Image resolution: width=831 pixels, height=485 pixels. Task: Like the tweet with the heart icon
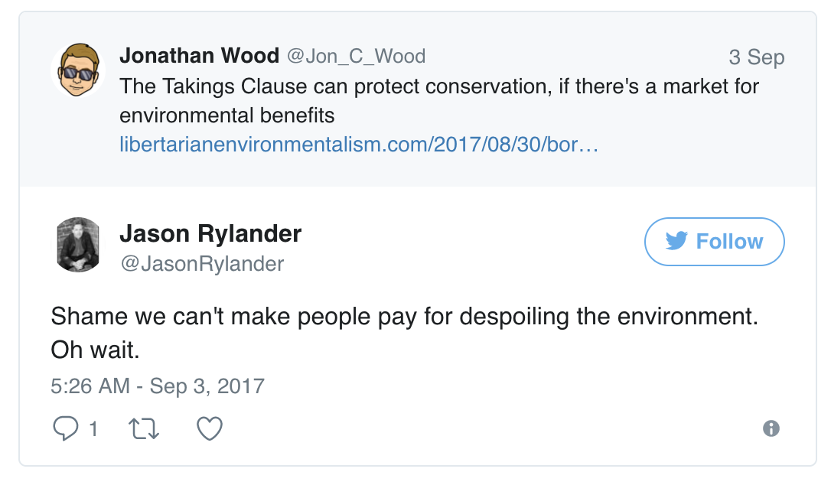209,428
